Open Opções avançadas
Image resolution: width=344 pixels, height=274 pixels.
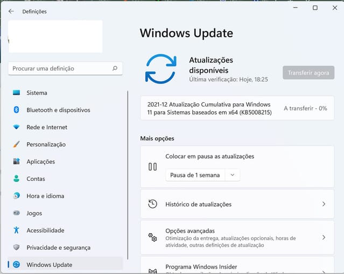237,237
